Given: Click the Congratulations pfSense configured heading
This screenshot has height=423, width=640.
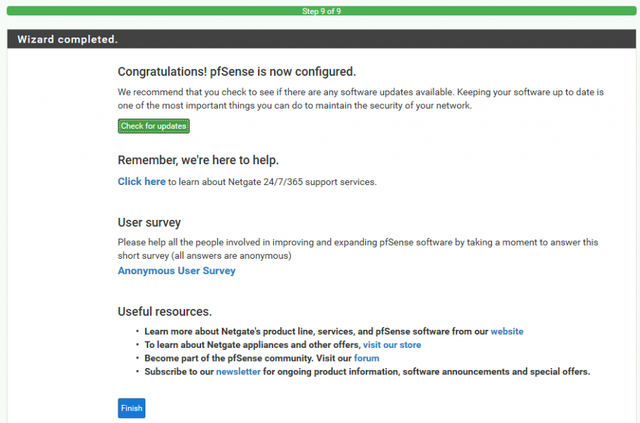Looking at the screenshot, I should (x=237, y=72).
